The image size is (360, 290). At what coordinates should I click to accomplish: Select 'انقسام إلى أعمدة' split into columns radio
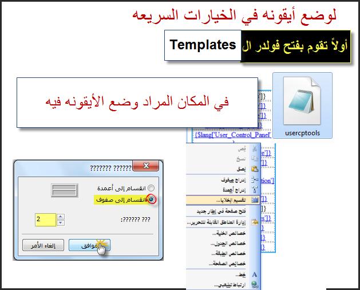pos(151,188)
